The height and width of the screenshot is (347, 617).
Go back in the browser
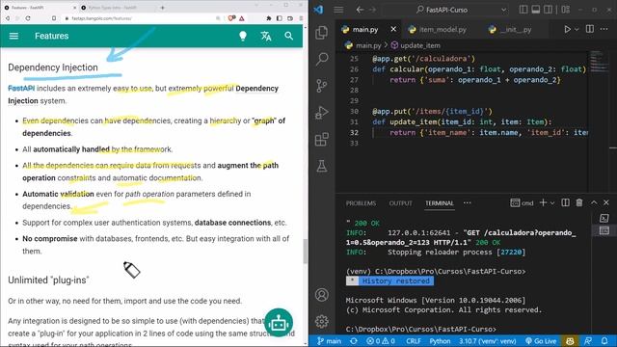point(8,18)
